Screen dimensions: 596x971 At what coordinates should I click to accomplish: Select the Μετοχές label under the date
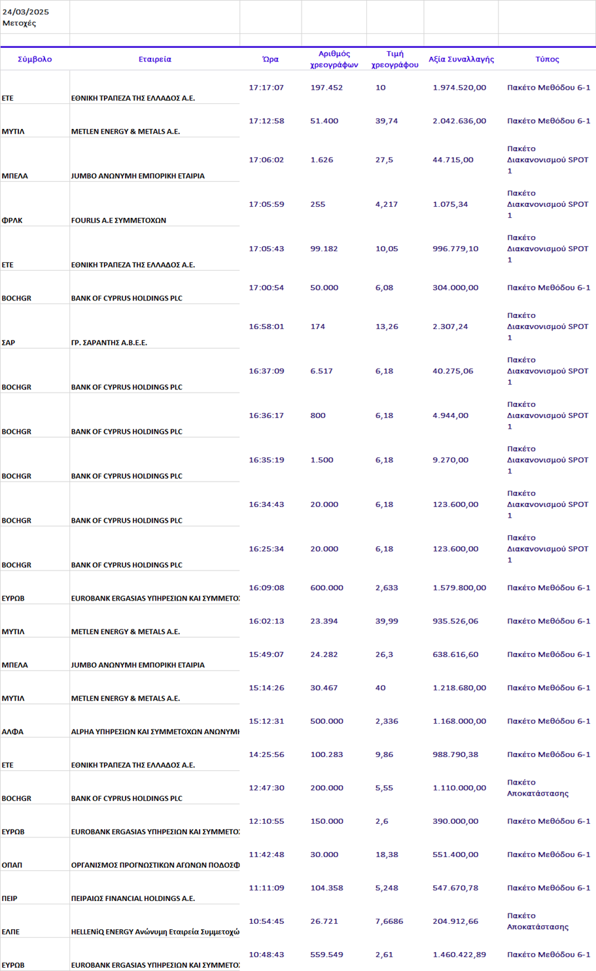click(19, 23)
